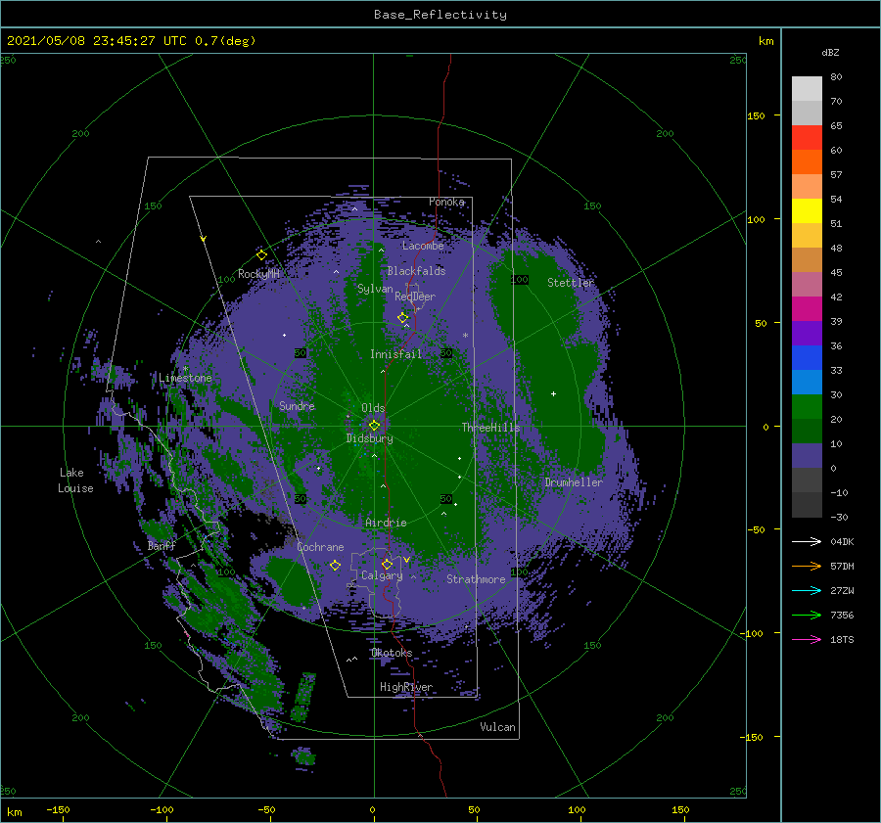This screenshot has width=881, height=823.
Task: Pick the bright green swatch between 30 and 20 dBZ
Action: click(807, 407)
